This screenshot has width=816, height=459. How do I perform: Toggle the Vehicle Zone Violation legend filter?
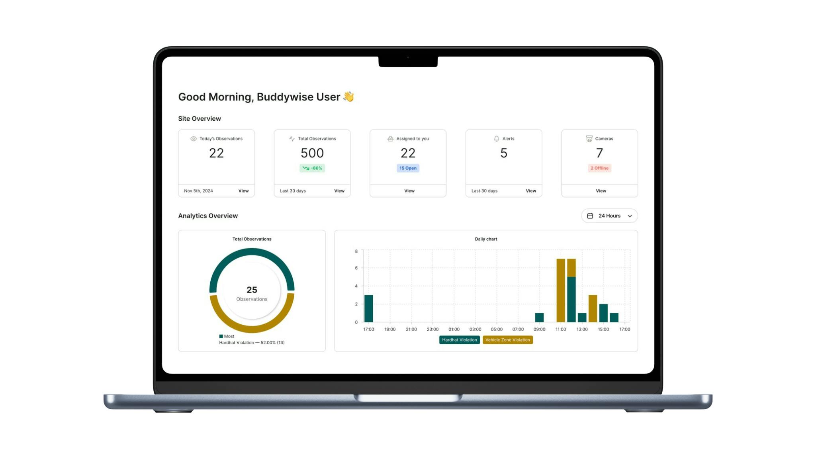pos(507,340)
